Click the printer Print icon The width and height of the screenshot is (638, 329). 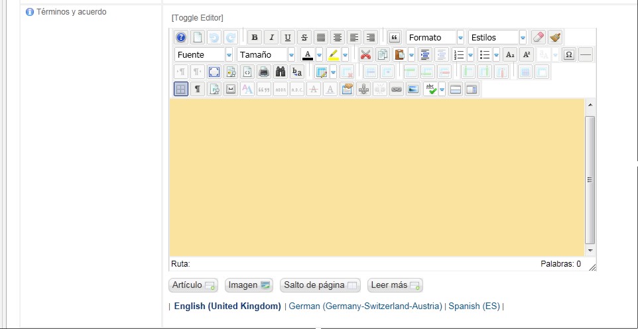click(x=264, y=72)
